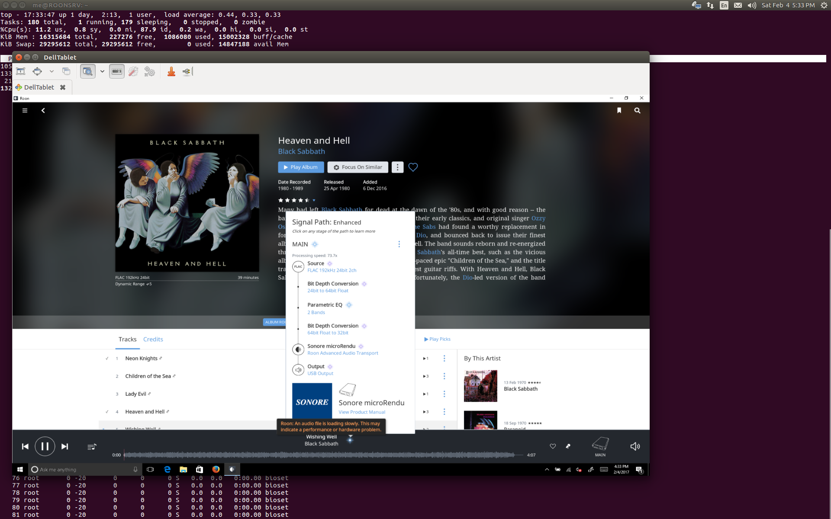Pause playback
The width and height of the screenshot is (831, 519).
[45, 446]
